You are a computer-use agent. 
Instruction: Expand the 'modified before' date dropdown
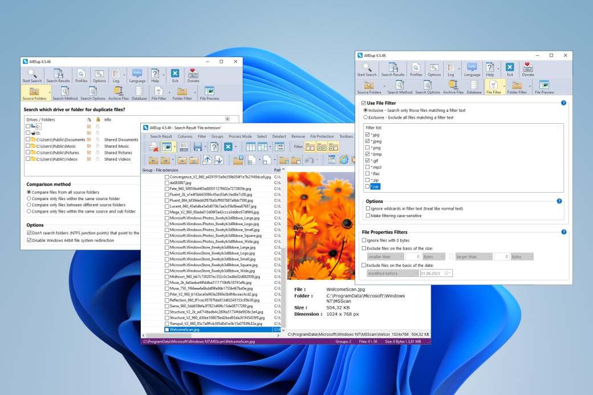[392, 274]
